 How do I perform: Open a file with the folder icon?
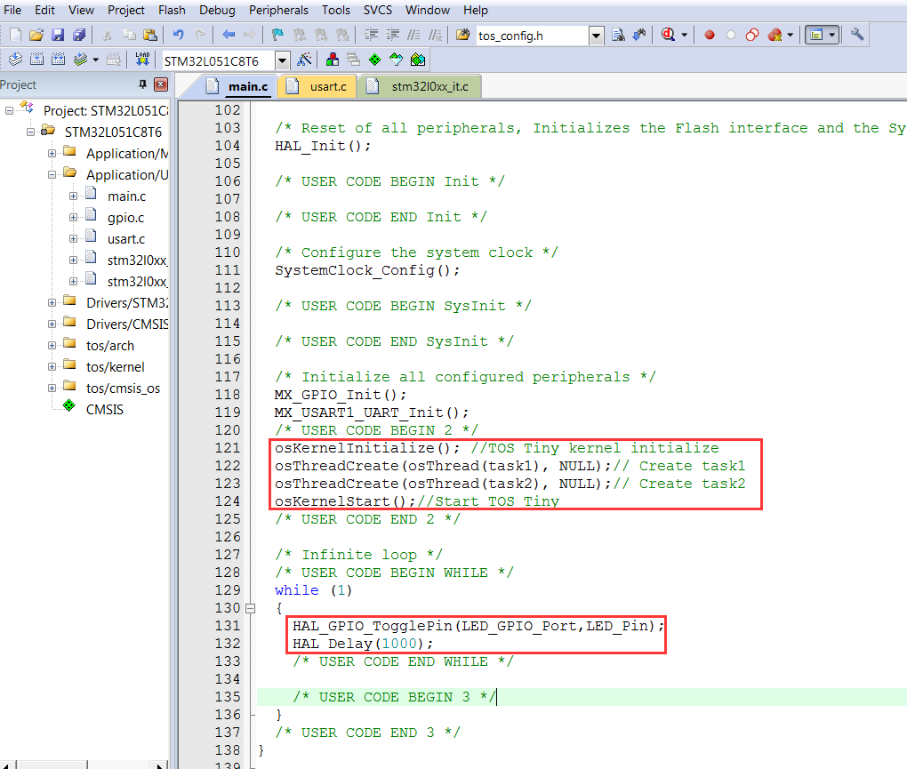(36, 36)
